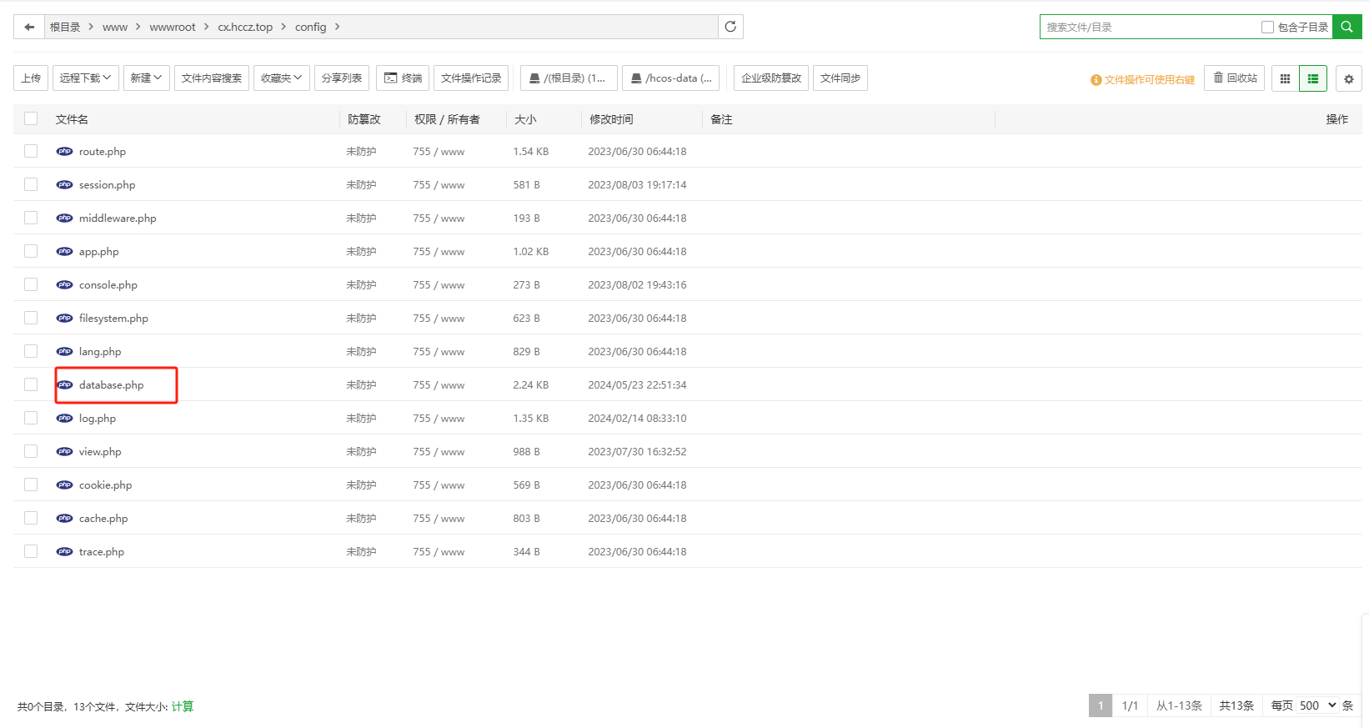
Task: Check the box for database.php
Action: tap(31, 384)
